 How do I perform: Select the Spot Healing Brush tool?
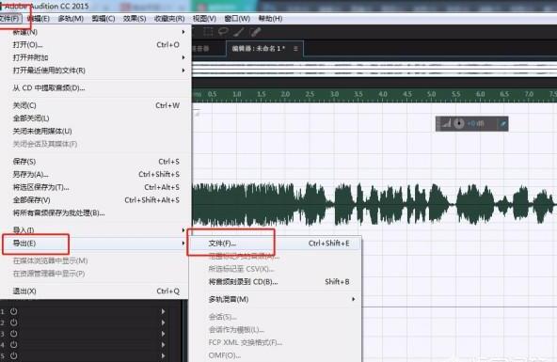(255, 32)
